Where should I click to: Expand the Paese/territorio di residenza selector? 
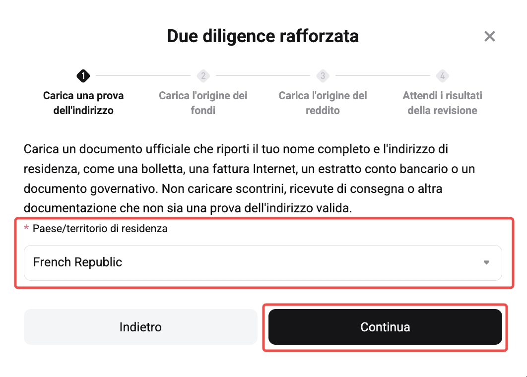[x=263, y=263]
